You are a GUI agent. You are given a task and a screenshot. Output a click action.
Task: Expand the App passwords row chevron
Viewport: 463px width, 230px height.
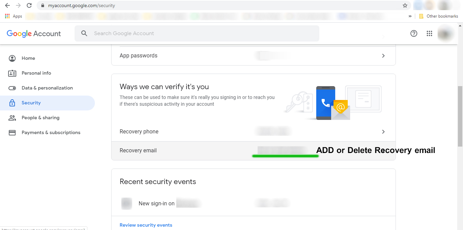click(x=383, y=55)
